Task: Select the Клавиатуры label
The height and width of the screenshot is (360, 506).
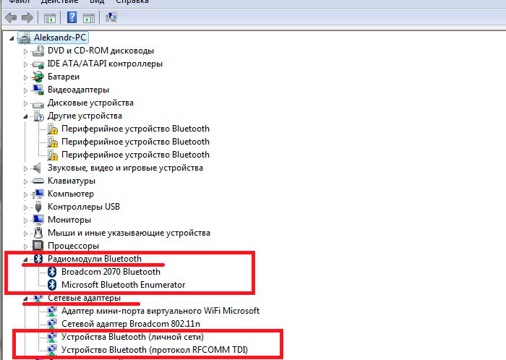Action: pyautogui.click(x=72, y=181)
